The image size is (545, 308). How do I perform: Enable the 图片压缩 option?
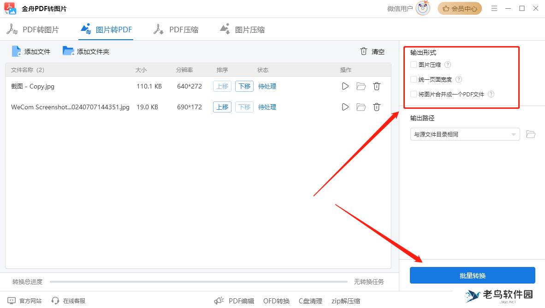(x=413, y=65)
